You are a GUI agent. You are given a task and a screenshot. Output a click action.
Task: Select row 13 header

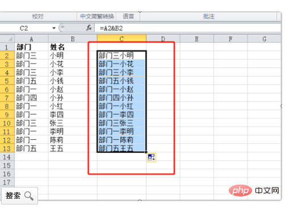[x=7, y=148]
